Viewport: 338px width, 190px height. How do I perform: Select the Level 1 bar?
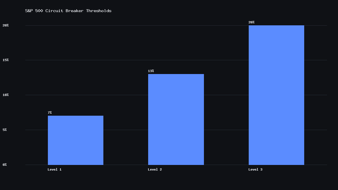click(x=75, y=140)
